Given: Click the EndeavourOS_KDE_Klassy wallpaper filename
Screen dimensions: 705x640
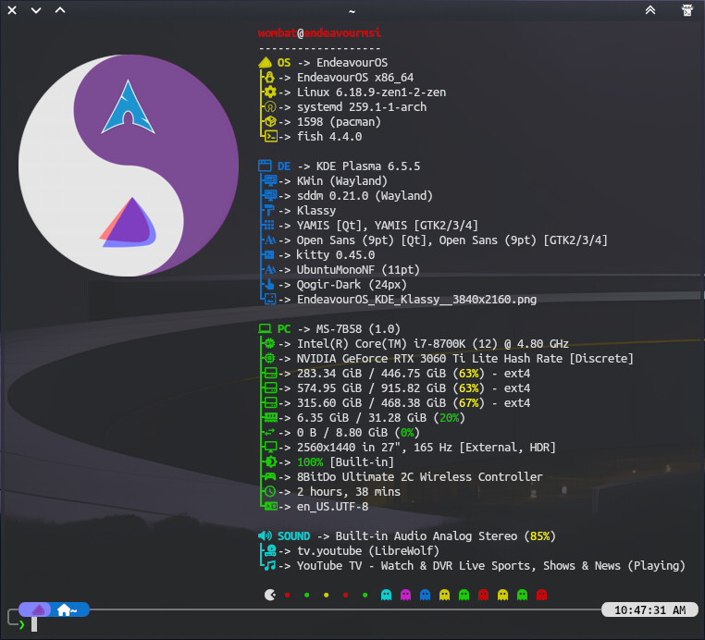Looking at the screenshot, I should tap(416, 300).
